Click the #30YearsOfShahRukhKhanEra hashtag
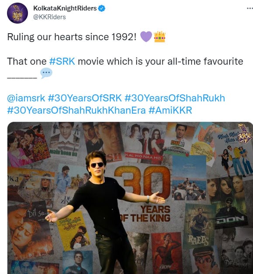 pyautogui.click(x=76, y=110)
